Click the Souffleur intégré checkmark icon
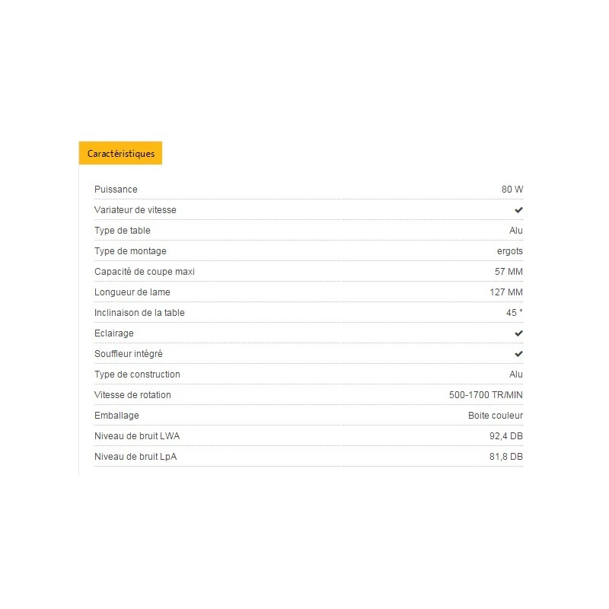The image size is (609, 609). pyautogui.click(x=518, y=354)
